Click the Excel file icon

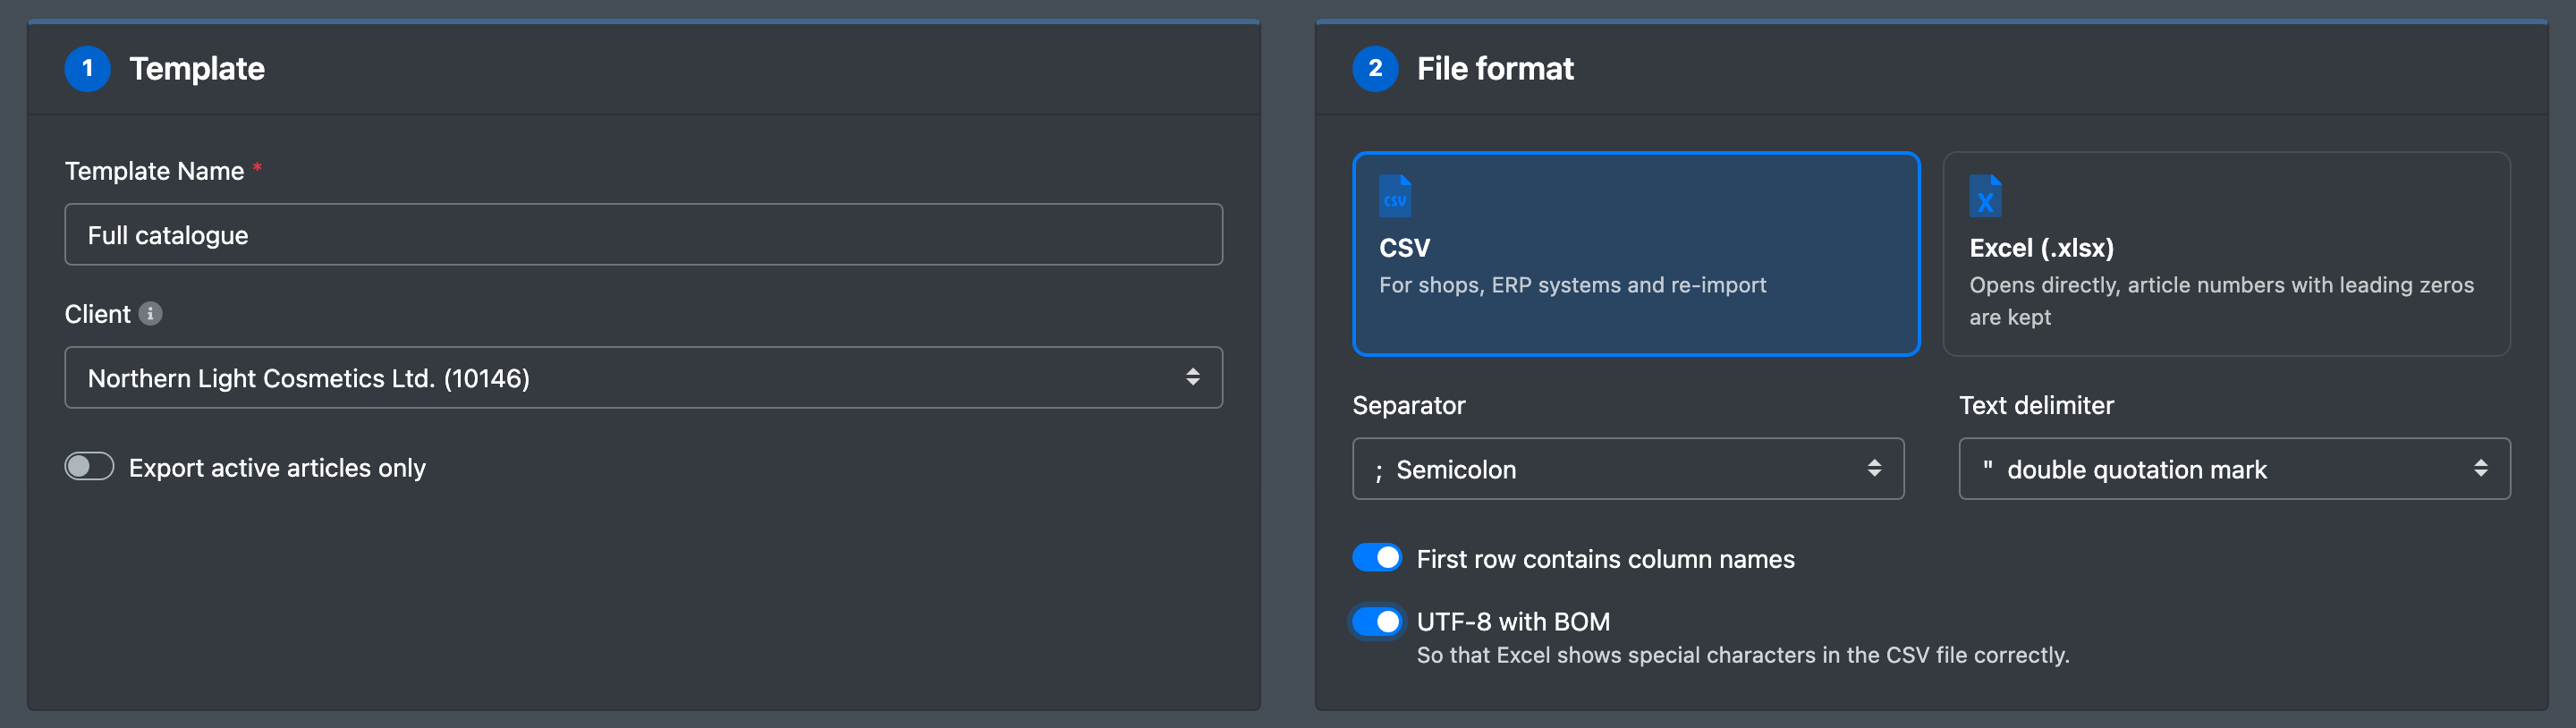pyautogui.click(x=1985, y=196)
